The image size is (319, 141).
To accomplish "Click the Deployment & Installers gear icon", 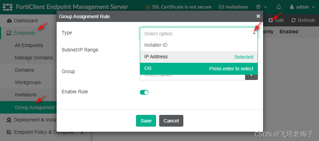I will pos(9,120).
